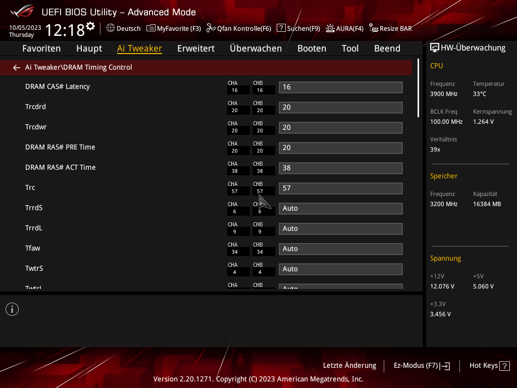Click Letzte Änderung button
This screenshot has width=517, height=388.
[349, 366]
